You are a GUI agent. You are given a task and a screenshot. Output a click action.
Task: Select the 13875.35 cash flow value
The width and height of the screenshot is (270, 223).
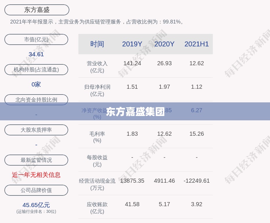coord(132,181)
